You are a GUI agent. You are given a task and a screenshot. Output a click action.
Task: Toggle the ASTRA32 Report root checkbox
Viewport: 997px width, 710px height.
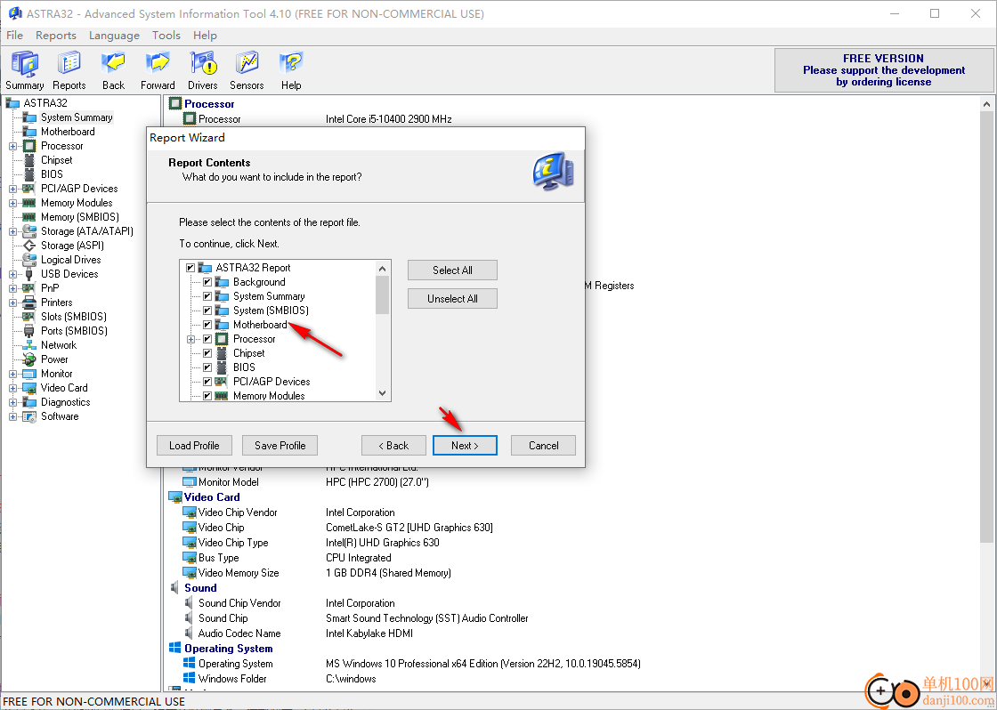(190, 268)
